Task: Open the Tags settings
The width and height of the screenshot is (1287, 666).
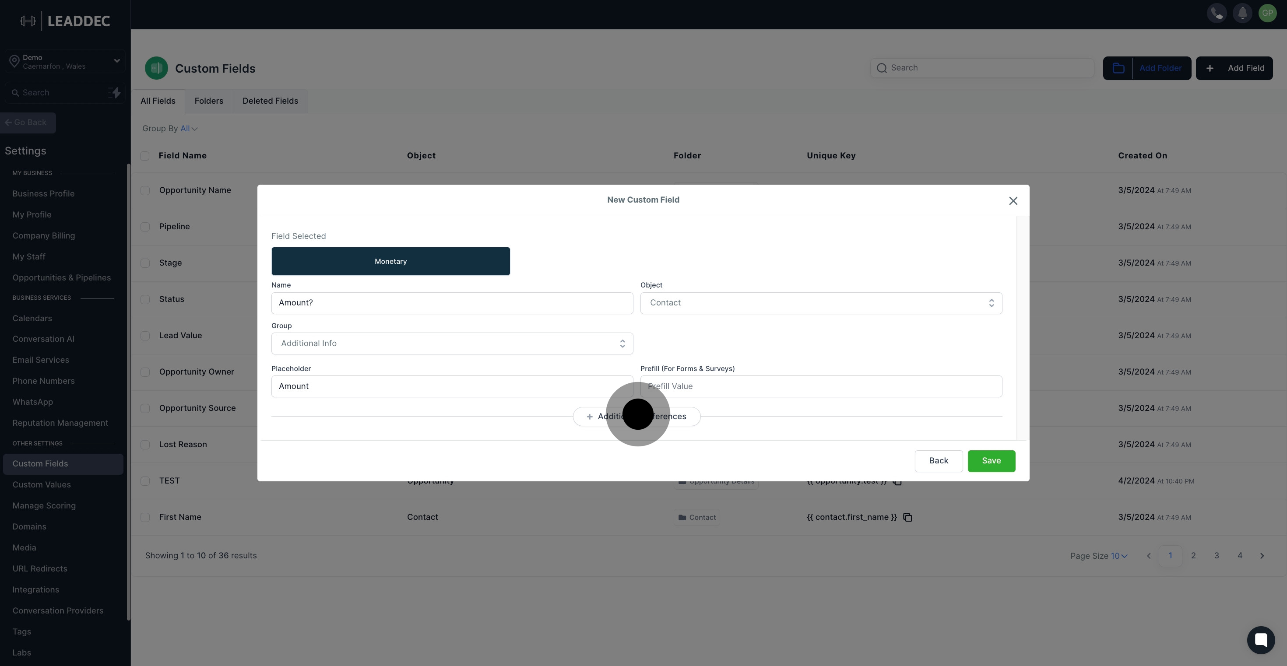Action: pyautogui.click(x=21, y=631)
